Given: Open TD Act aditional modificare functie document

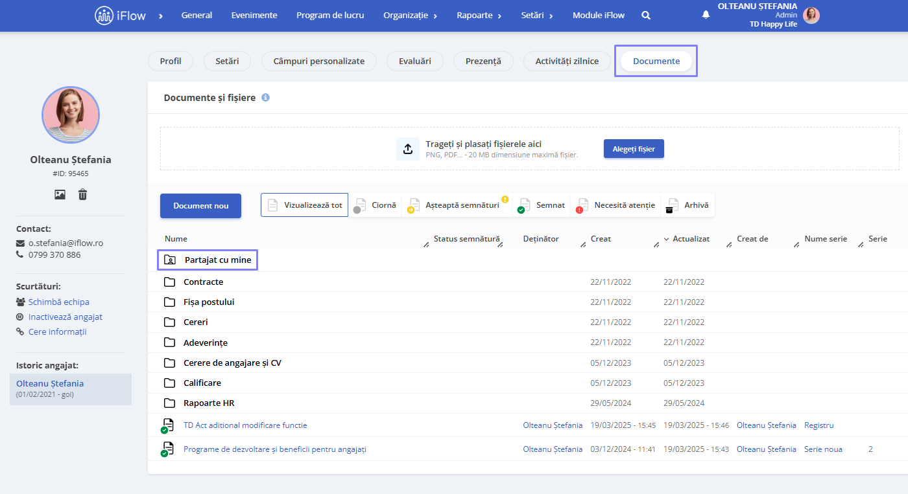Looking at the screenshot, I should [245, 425].
